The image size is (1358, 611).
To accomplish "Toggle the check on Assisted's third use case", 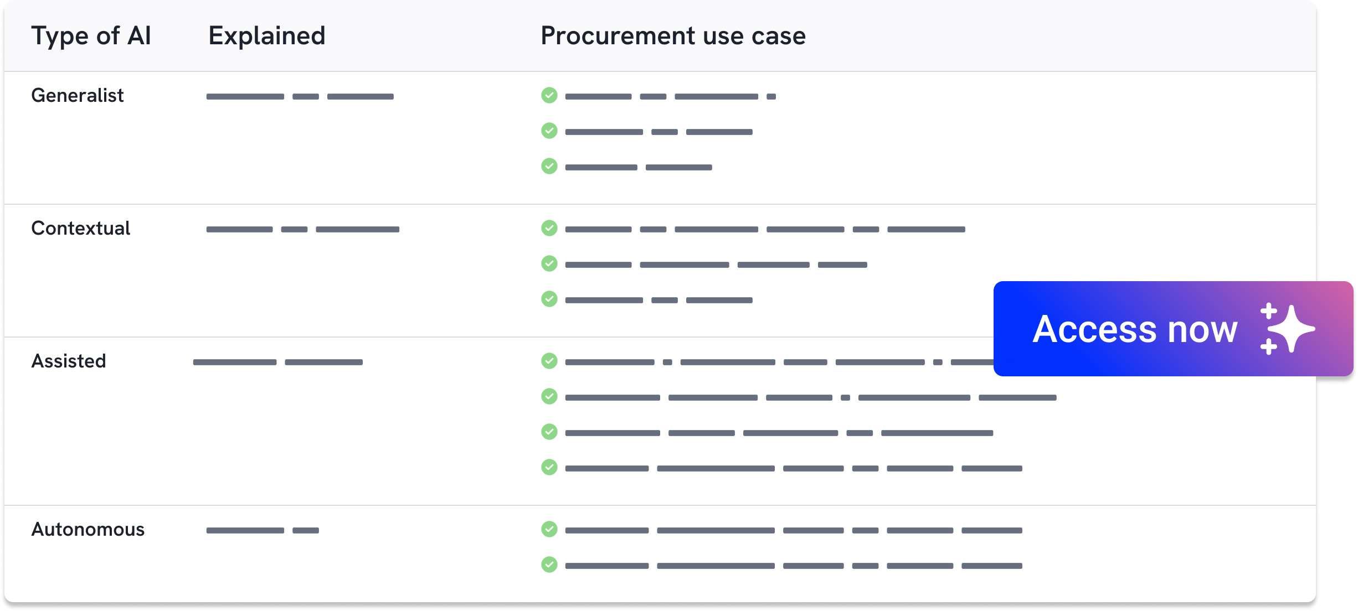I will tap(549, 433).
